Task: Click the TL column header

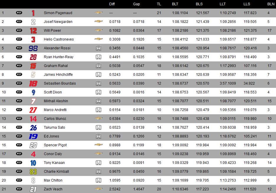Action: point(159,4)
